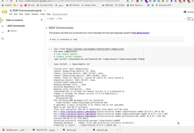
Task: Click the 'DEAF Communicator' heading text
Action: (61, 28)
